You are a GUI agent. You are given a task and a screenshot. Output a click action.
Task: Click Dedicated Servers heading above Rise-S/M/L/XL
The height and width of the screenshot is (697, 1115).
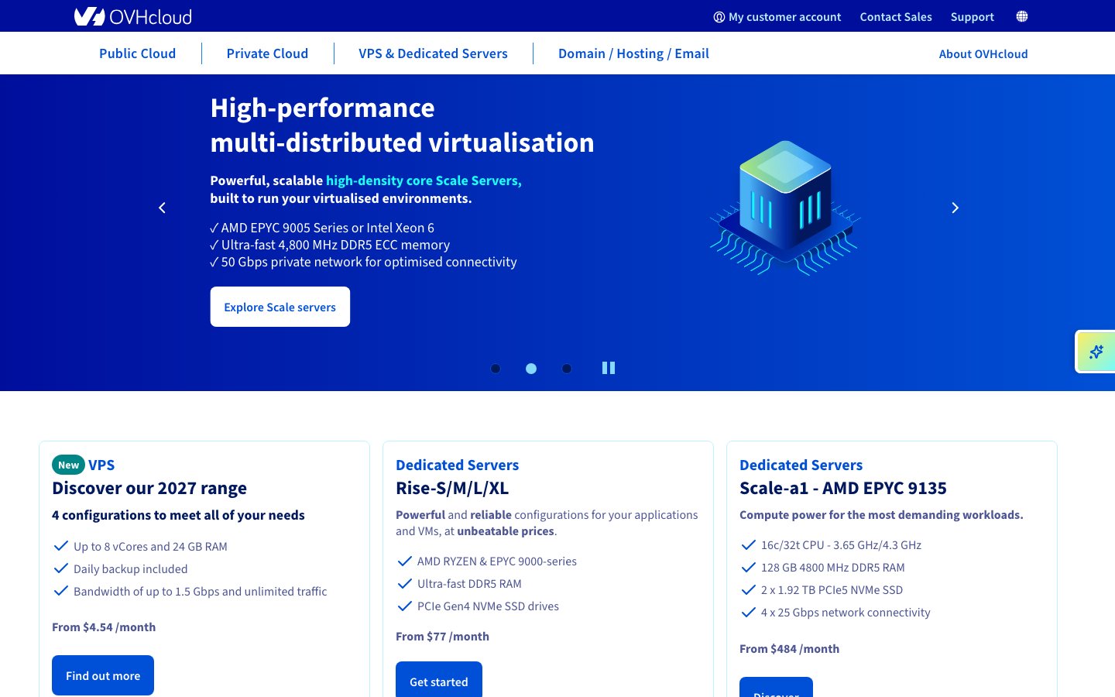(457, 465)
